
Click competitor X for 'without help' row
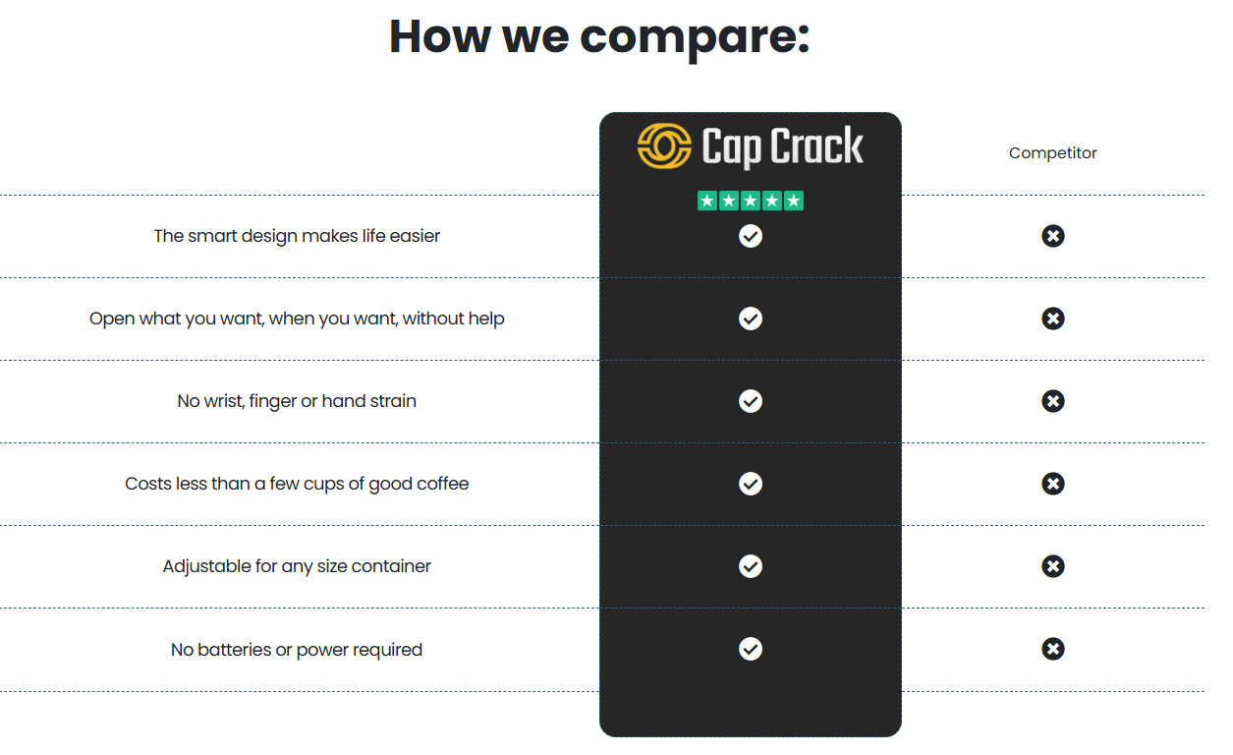point(1053,319)
